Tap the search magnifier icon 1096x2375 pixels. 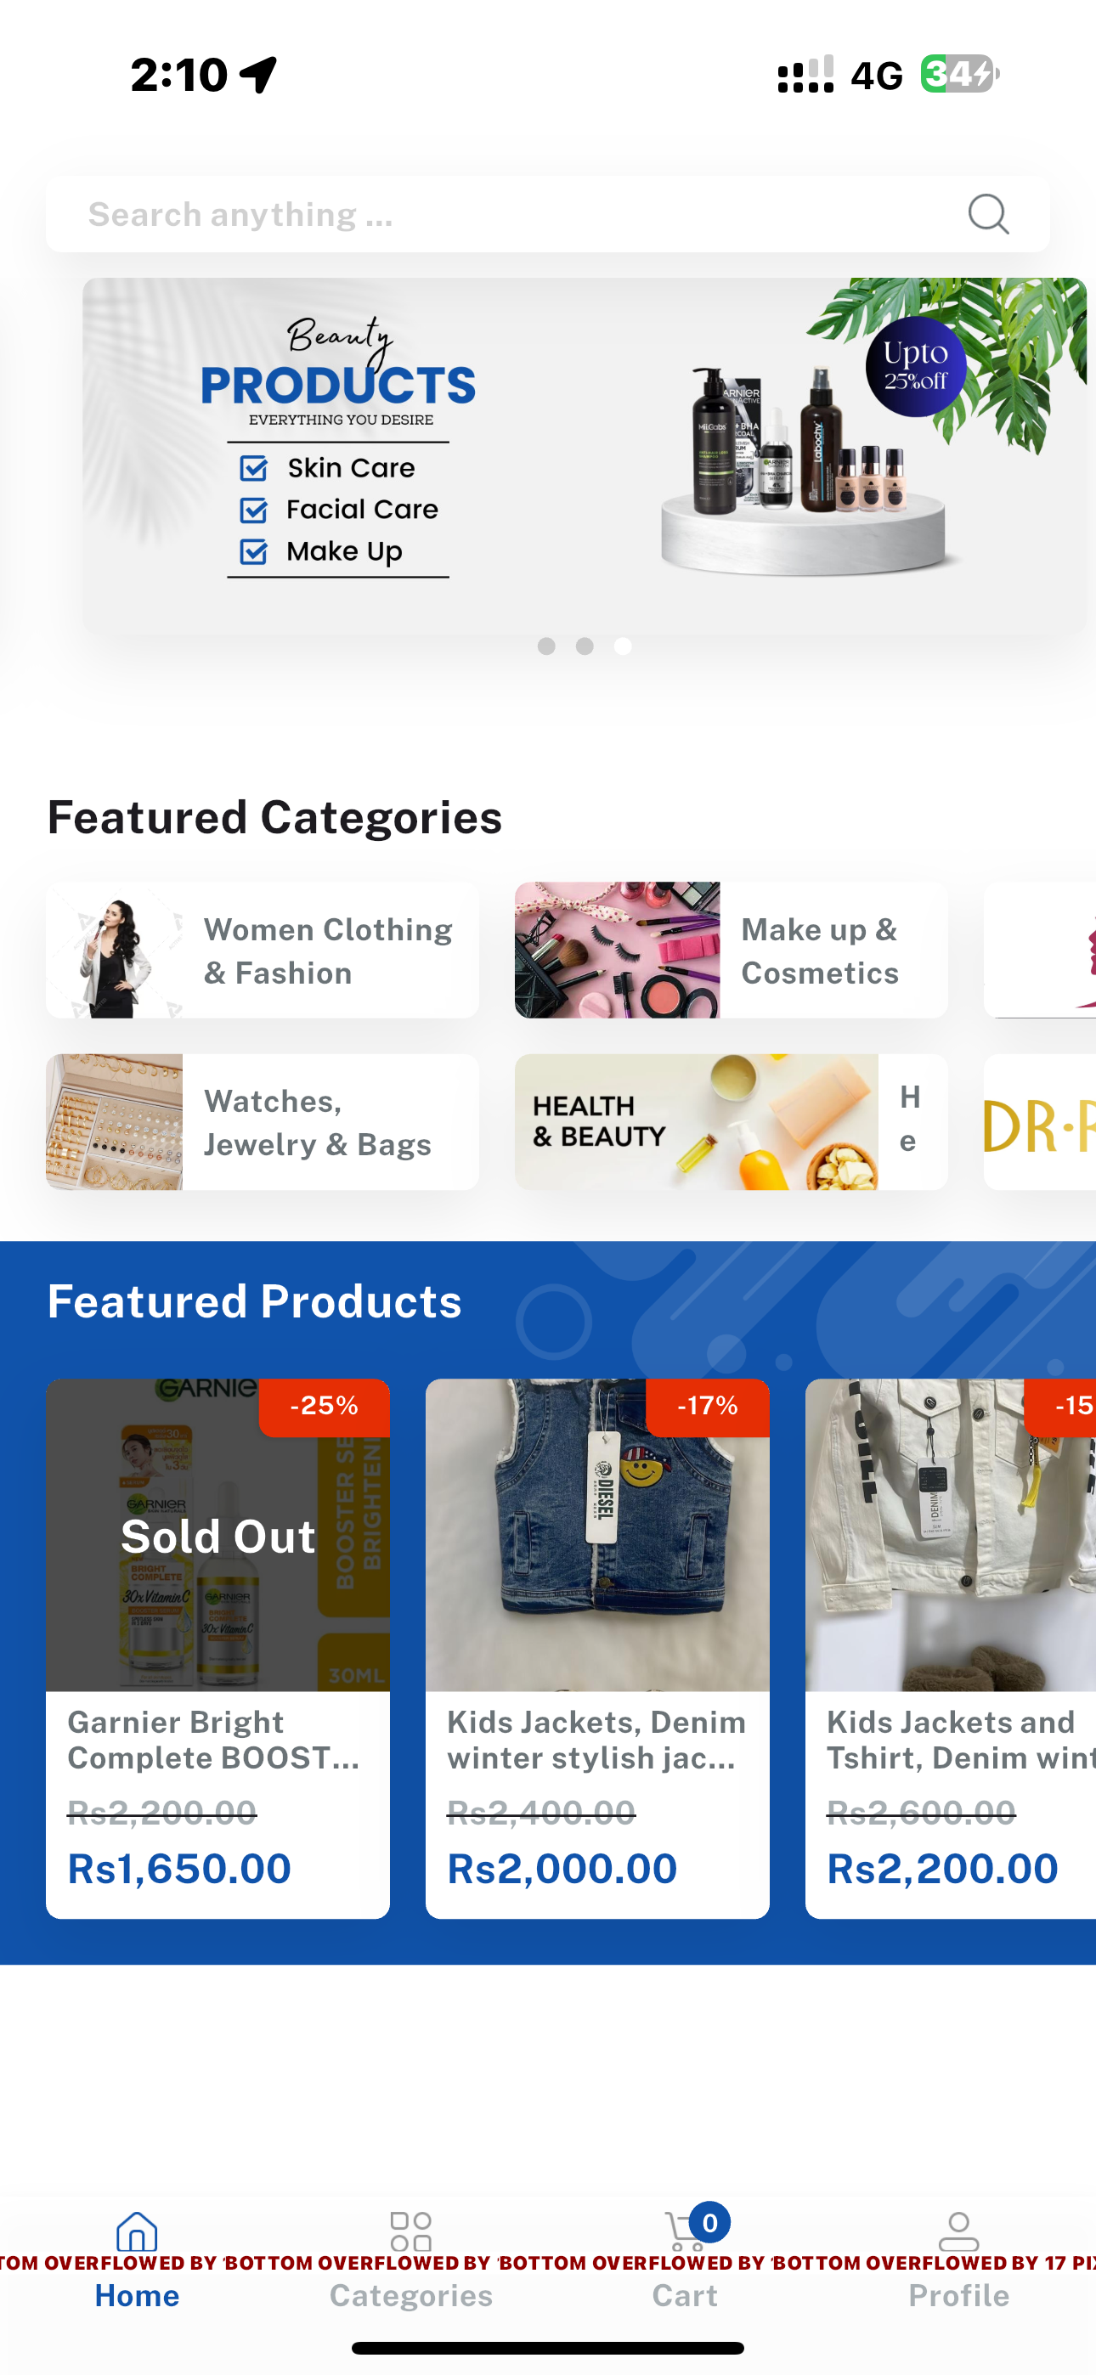tap(988, 214)
